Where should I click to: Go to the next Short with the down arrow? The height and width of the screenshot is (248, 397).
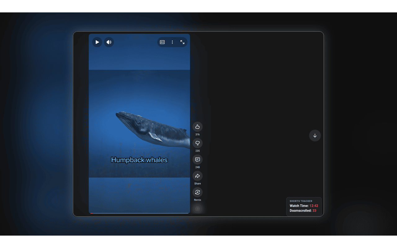[x=315, y=135]
